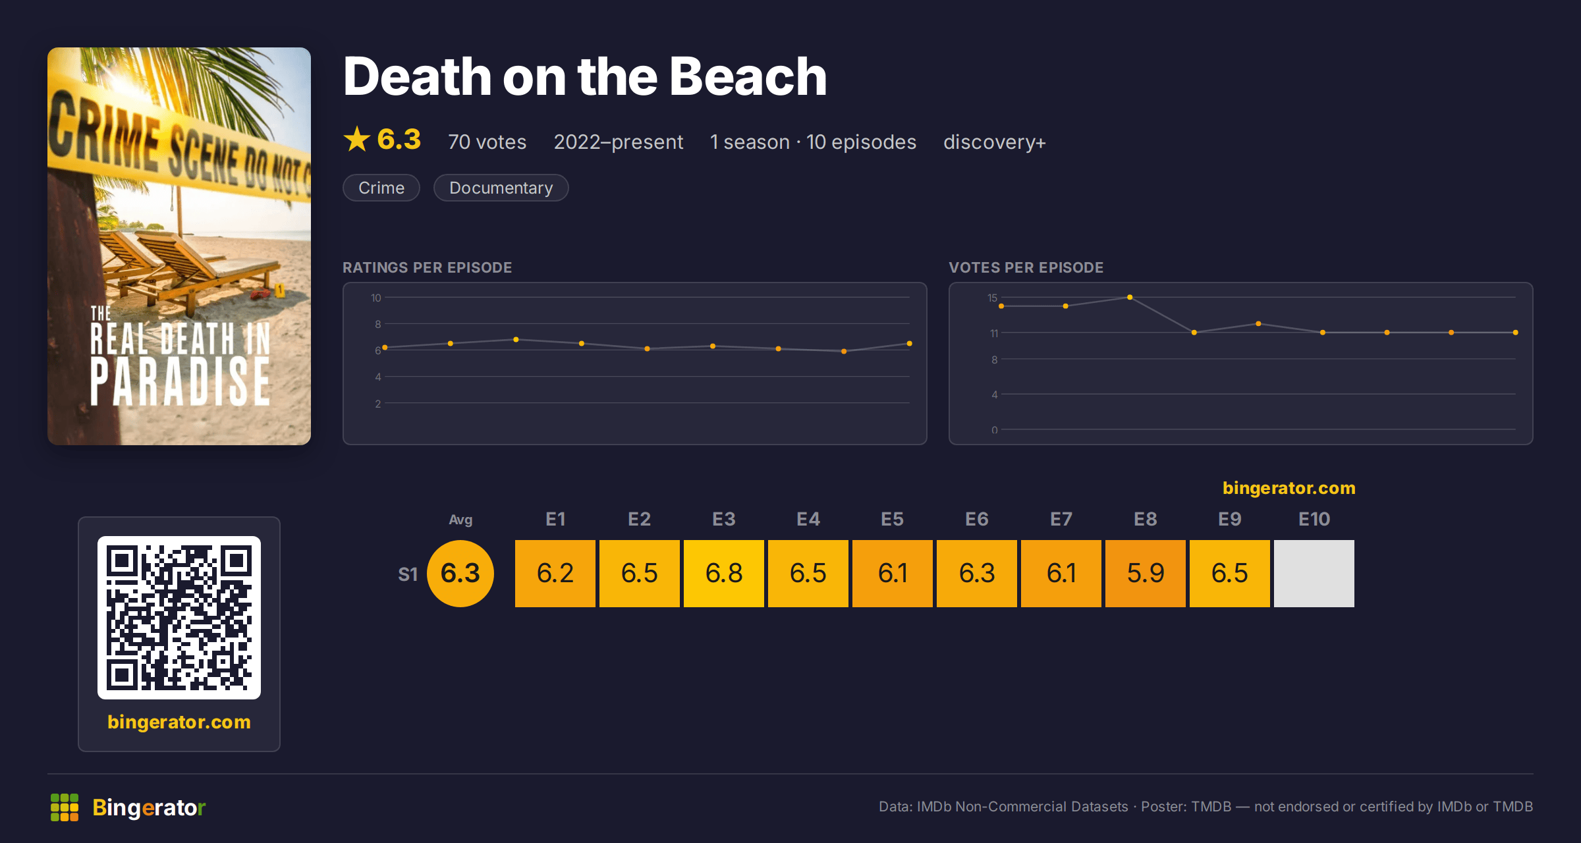Click the Bingerator grid logo icon

tap(65, 807)
